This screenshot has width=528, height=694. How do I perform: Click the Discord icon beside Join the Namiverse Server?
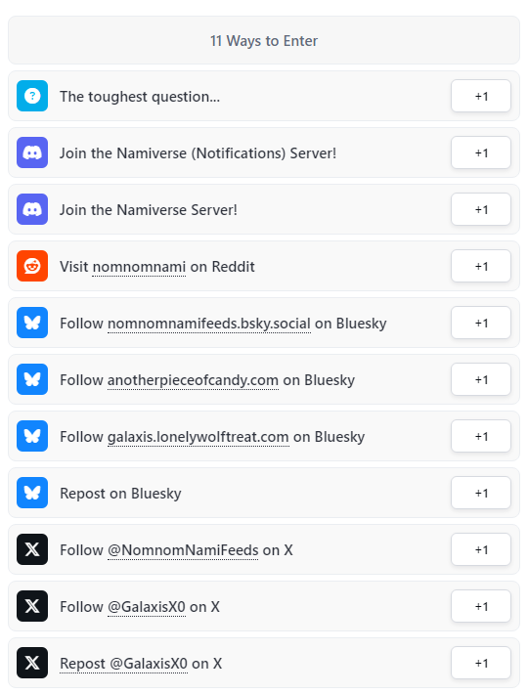32,209
